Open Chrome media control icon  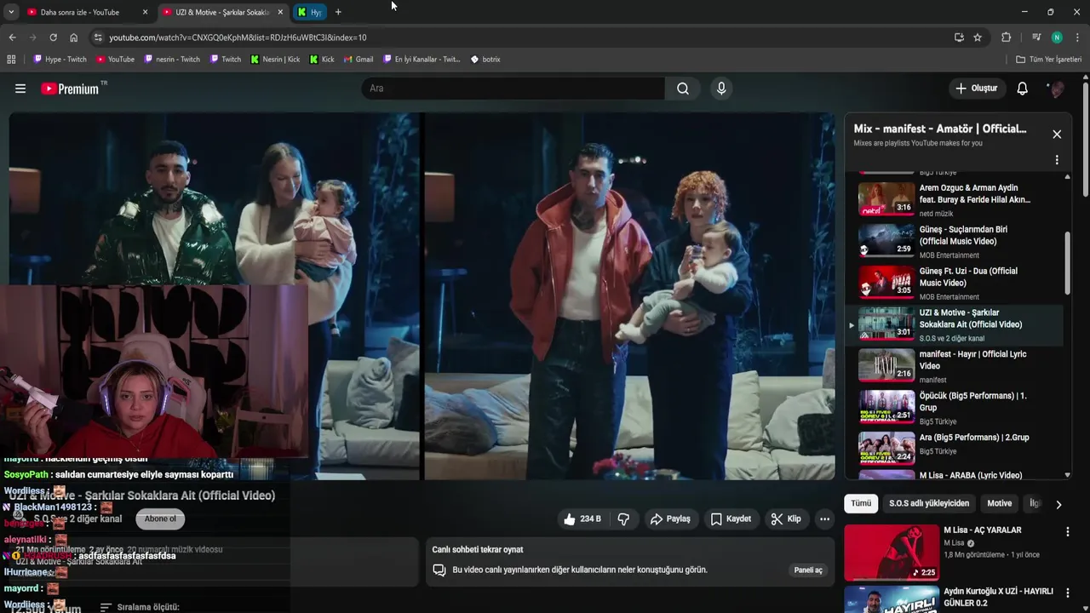click(1035, 37)
